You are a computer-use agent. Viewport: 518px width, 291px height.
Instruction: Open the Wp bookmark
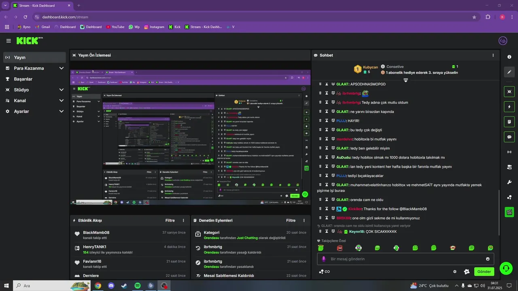pos(134,27)
